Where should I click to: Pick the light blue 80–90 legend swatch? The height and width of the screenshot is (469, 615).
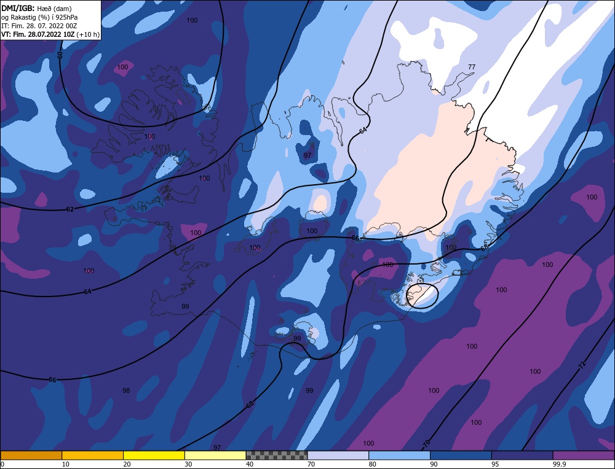399,455
